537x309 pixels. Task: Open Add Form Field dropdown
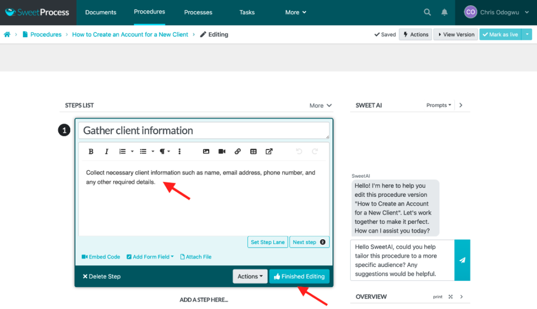click(150, 257)
